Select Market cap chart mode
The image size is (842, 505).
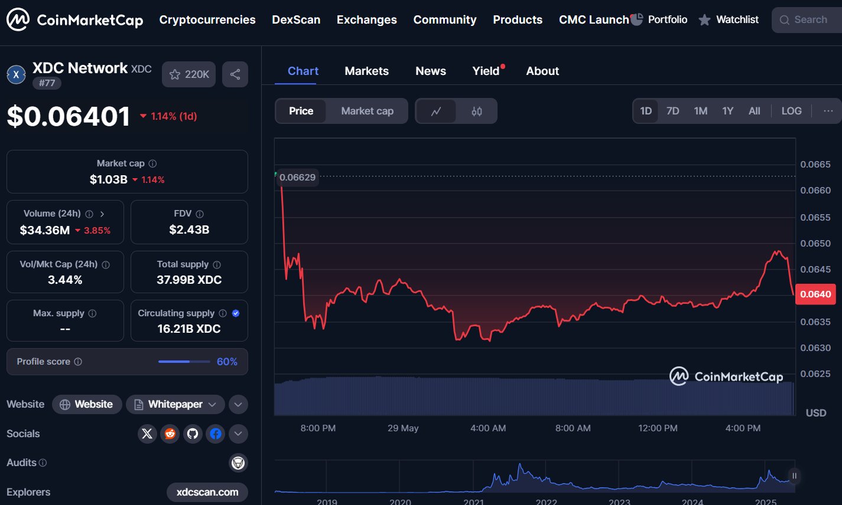point(368,111)
